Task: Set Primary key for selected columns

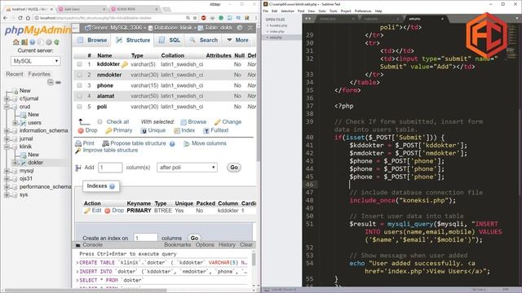Action: [x=119, y=130]
